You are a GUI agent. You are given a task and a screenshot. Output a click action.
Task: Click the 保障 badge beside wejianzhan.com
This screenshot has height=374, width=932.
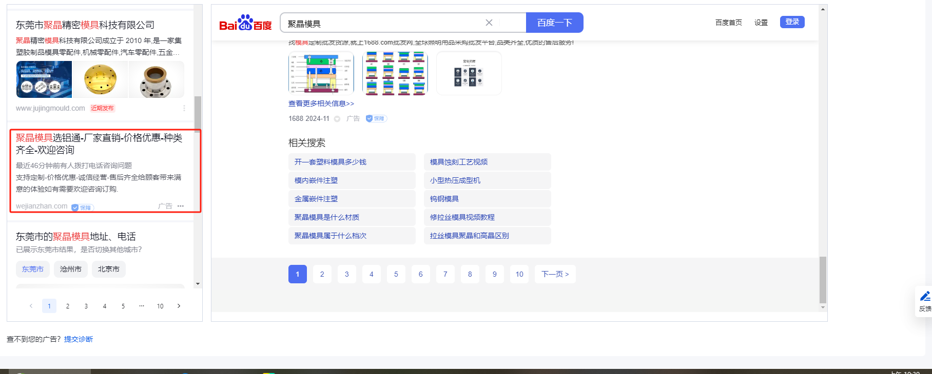82,207
